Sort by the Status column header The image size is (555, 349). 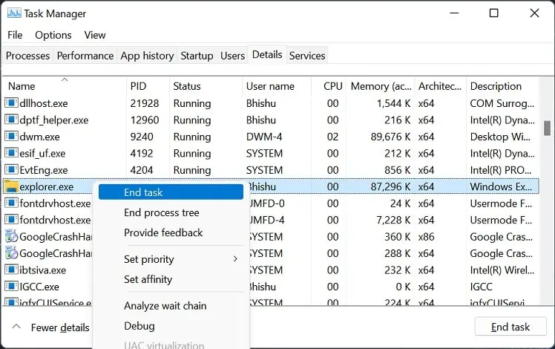pyautogui.click(x=206, y=86)
